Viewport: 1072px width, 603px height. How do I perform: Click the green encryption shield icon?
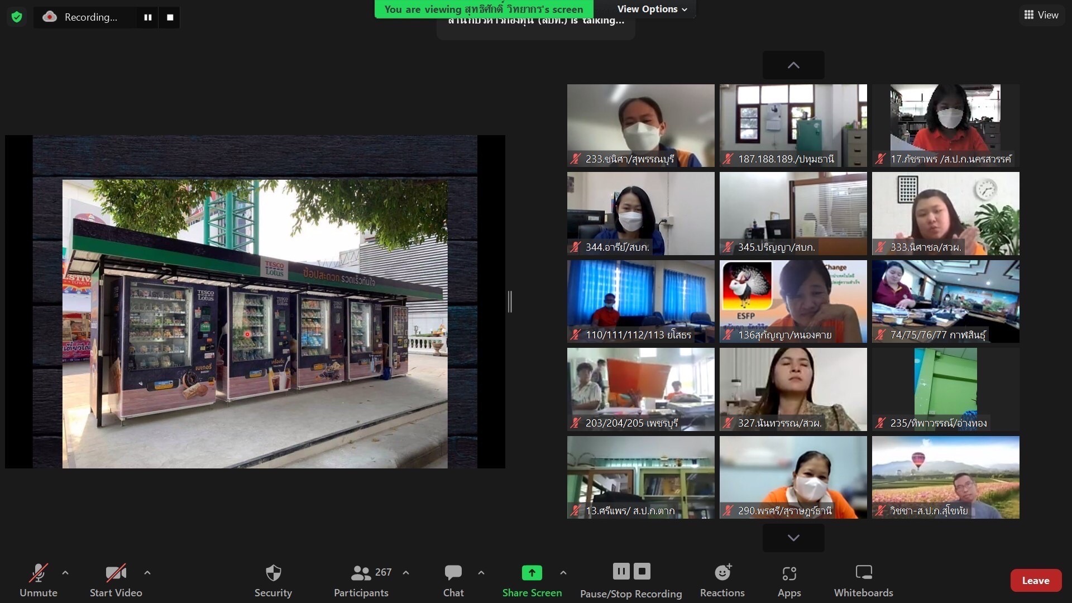(17, 17)
